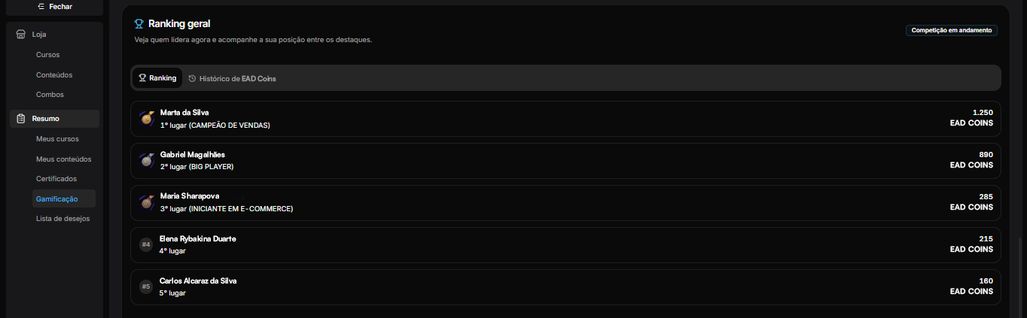This screenshot has width=1027, height=318.
Task: Click Gabriel Magalhães' silver medal icon
Action: tap(147, 160)
